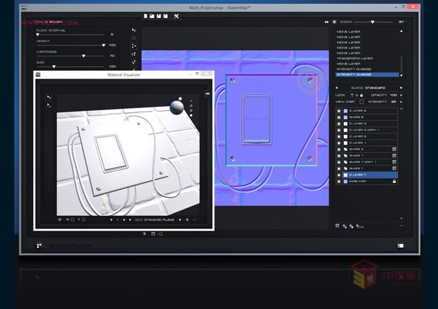Click the lit sphere preview in visualizer
Screen dimensions: 438x309
coord(177,108)
